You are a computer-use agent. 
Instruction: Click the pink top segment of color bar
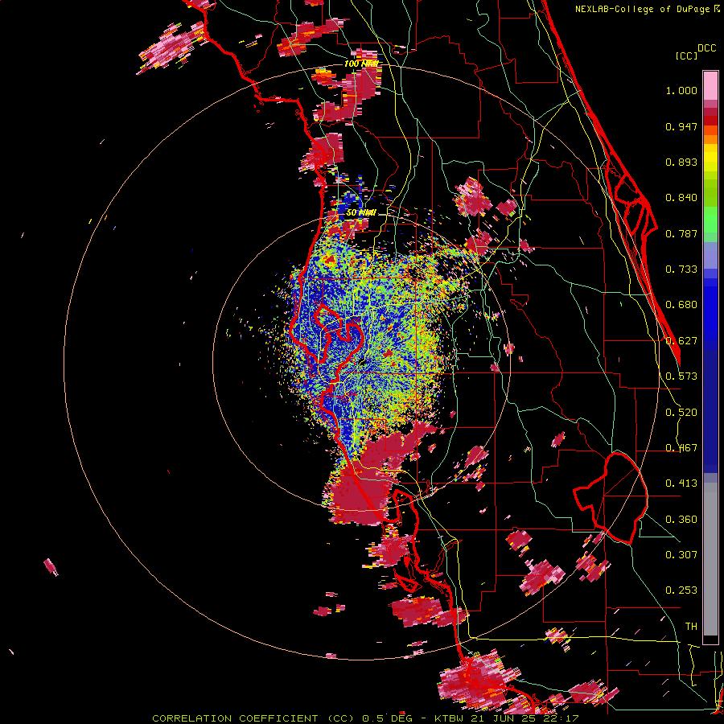[710, 85]
